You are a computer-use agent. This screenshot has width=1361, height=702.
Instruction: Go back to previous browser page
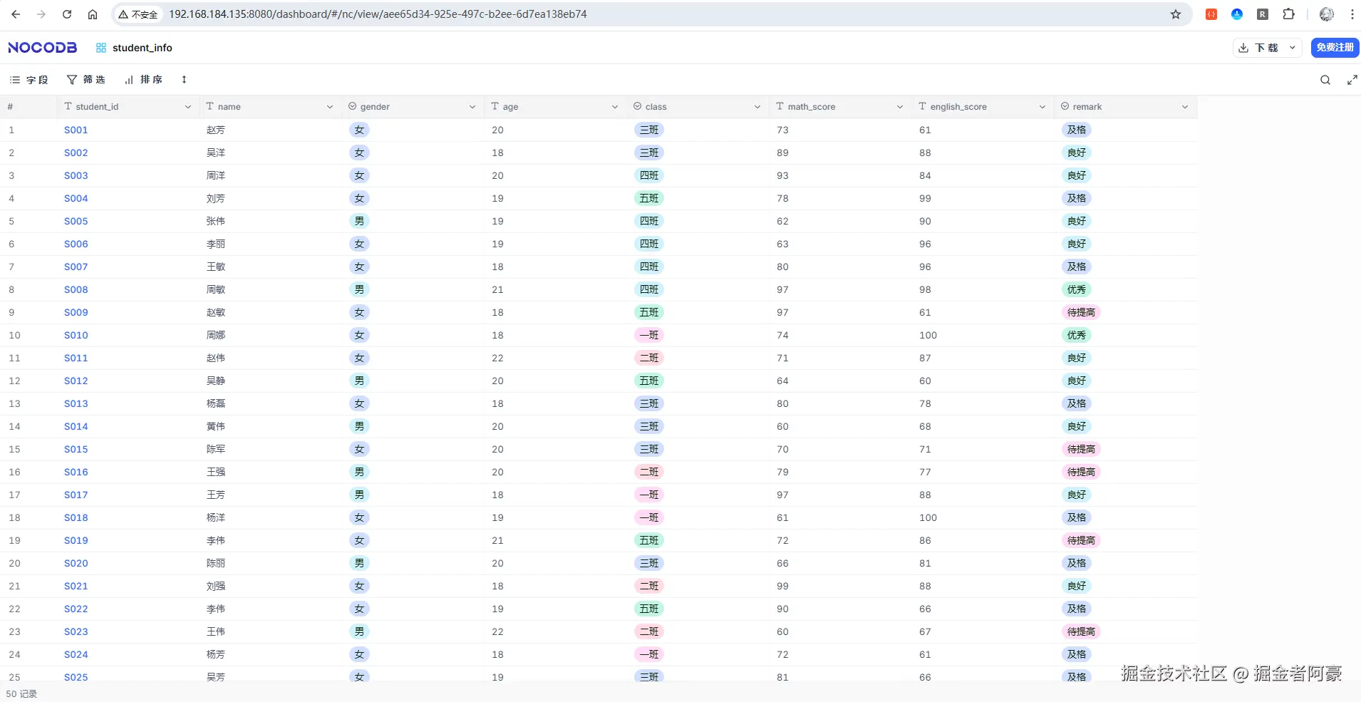[x=16, y=14]
